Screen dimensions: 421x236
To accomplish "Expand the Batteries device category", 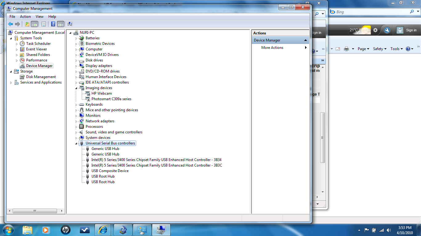I will [x=76, y=38].
